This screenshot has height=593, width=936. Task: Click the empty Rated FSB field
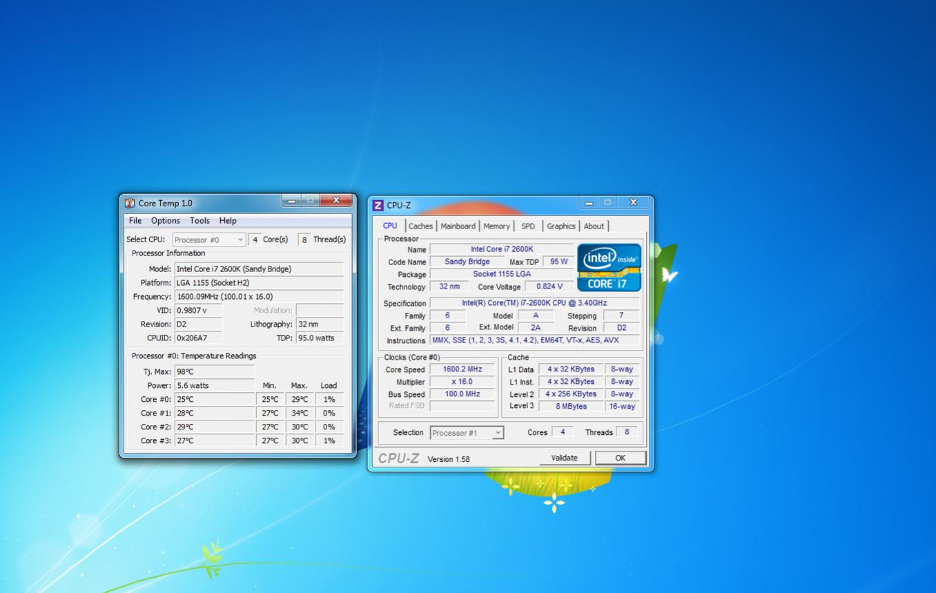pyautogui.click(x=462, y=406)
